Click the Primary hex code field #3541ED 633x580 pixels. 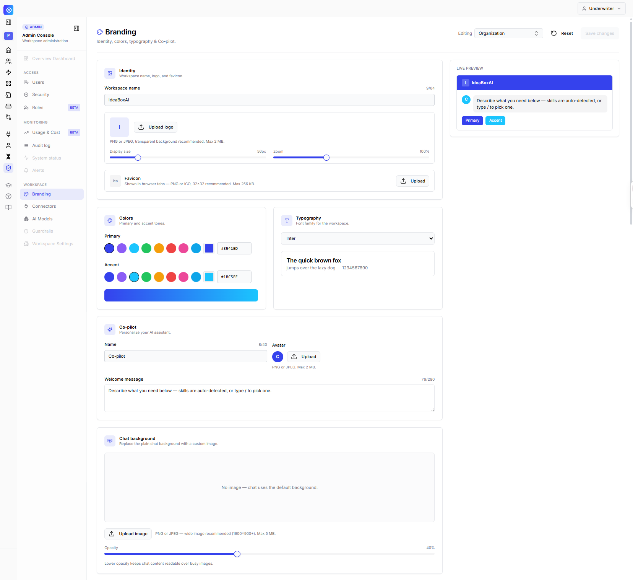tap(234, 248)
